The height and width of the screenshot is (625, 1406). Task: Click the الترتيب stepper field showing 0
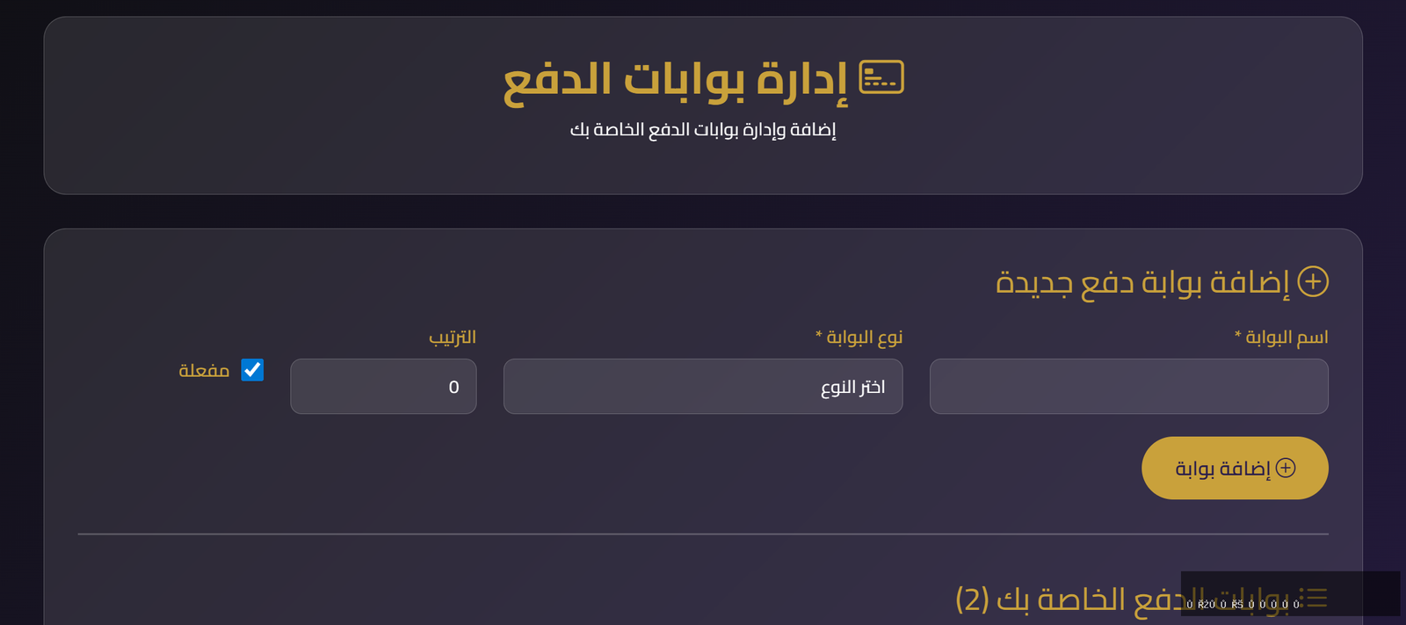click(383, 386)
